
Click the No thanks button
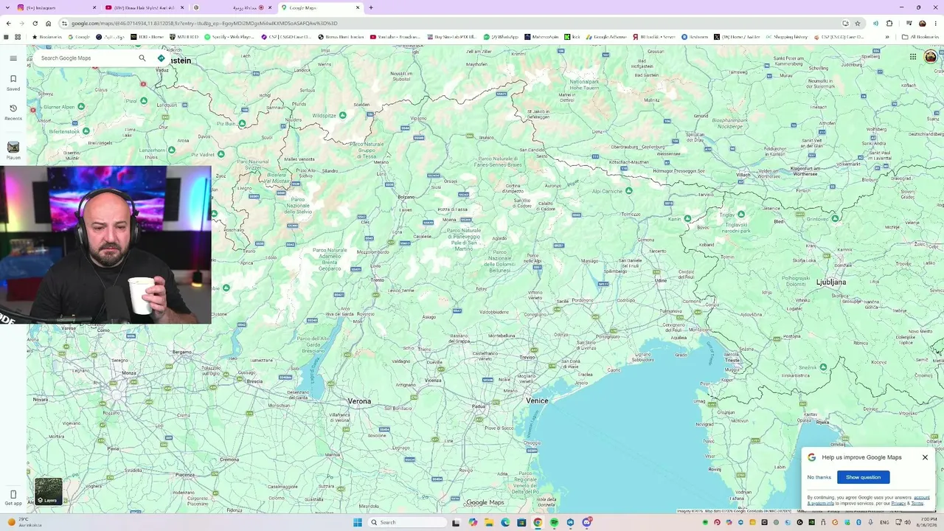coord(819,477)
